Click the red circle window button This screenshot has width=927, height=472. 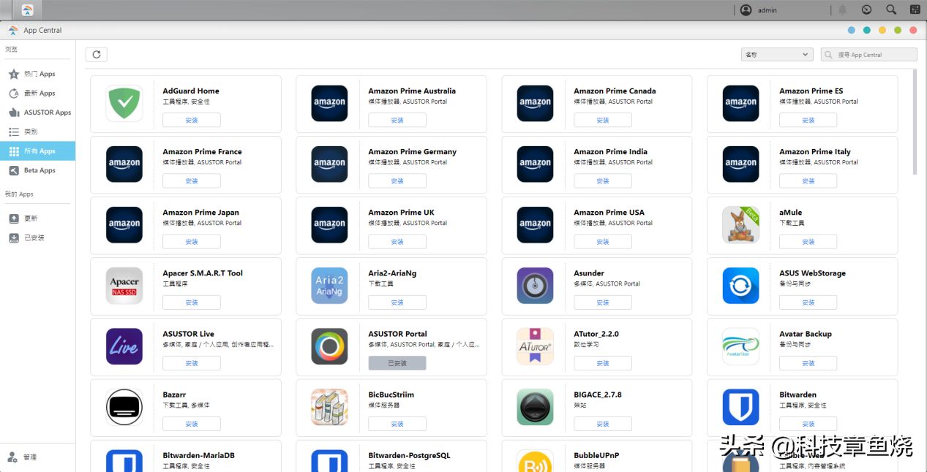[x=913, y=30]
